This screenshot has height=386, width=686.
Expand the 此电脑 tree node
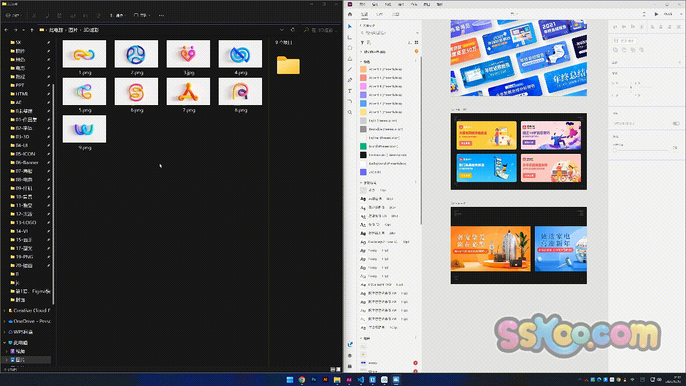point(5,343)
